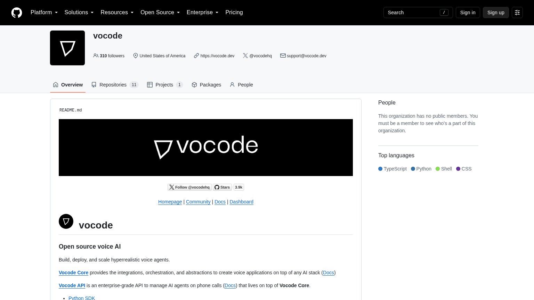Screen dimensions: 534x300
Task: Open the Python SDK link
Action: click(x=82, y=298)
